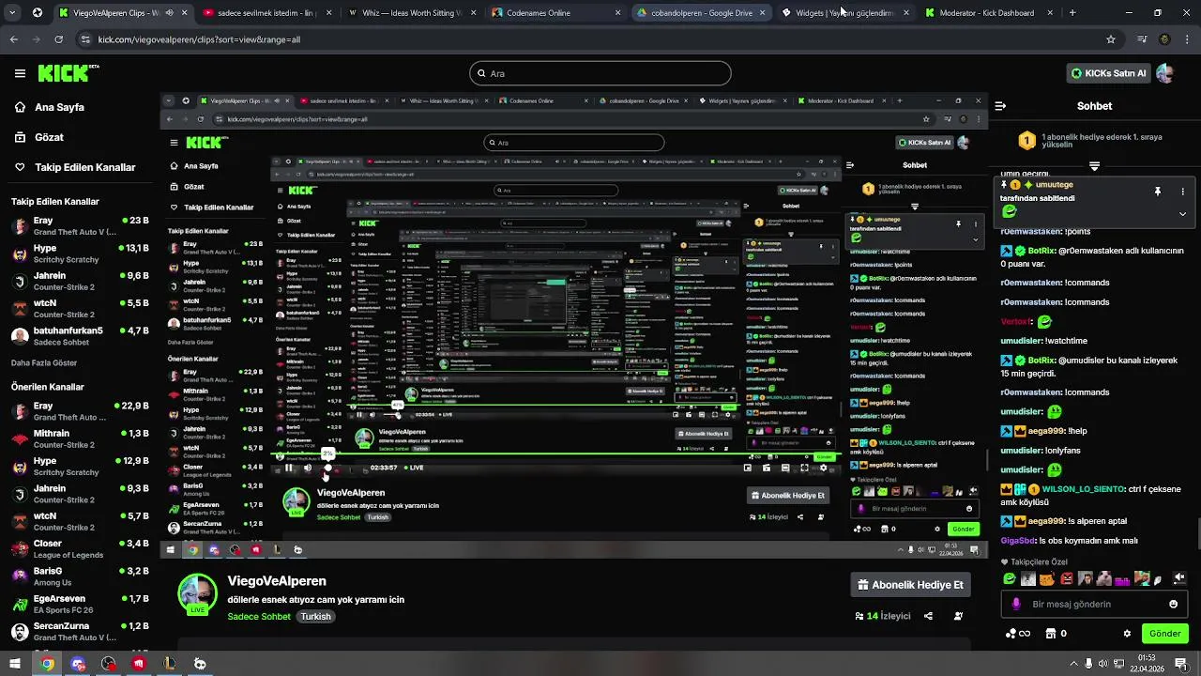1201x676 pixels.
Task: Expand pinned message with chevron
Action: pos(1182,213)
